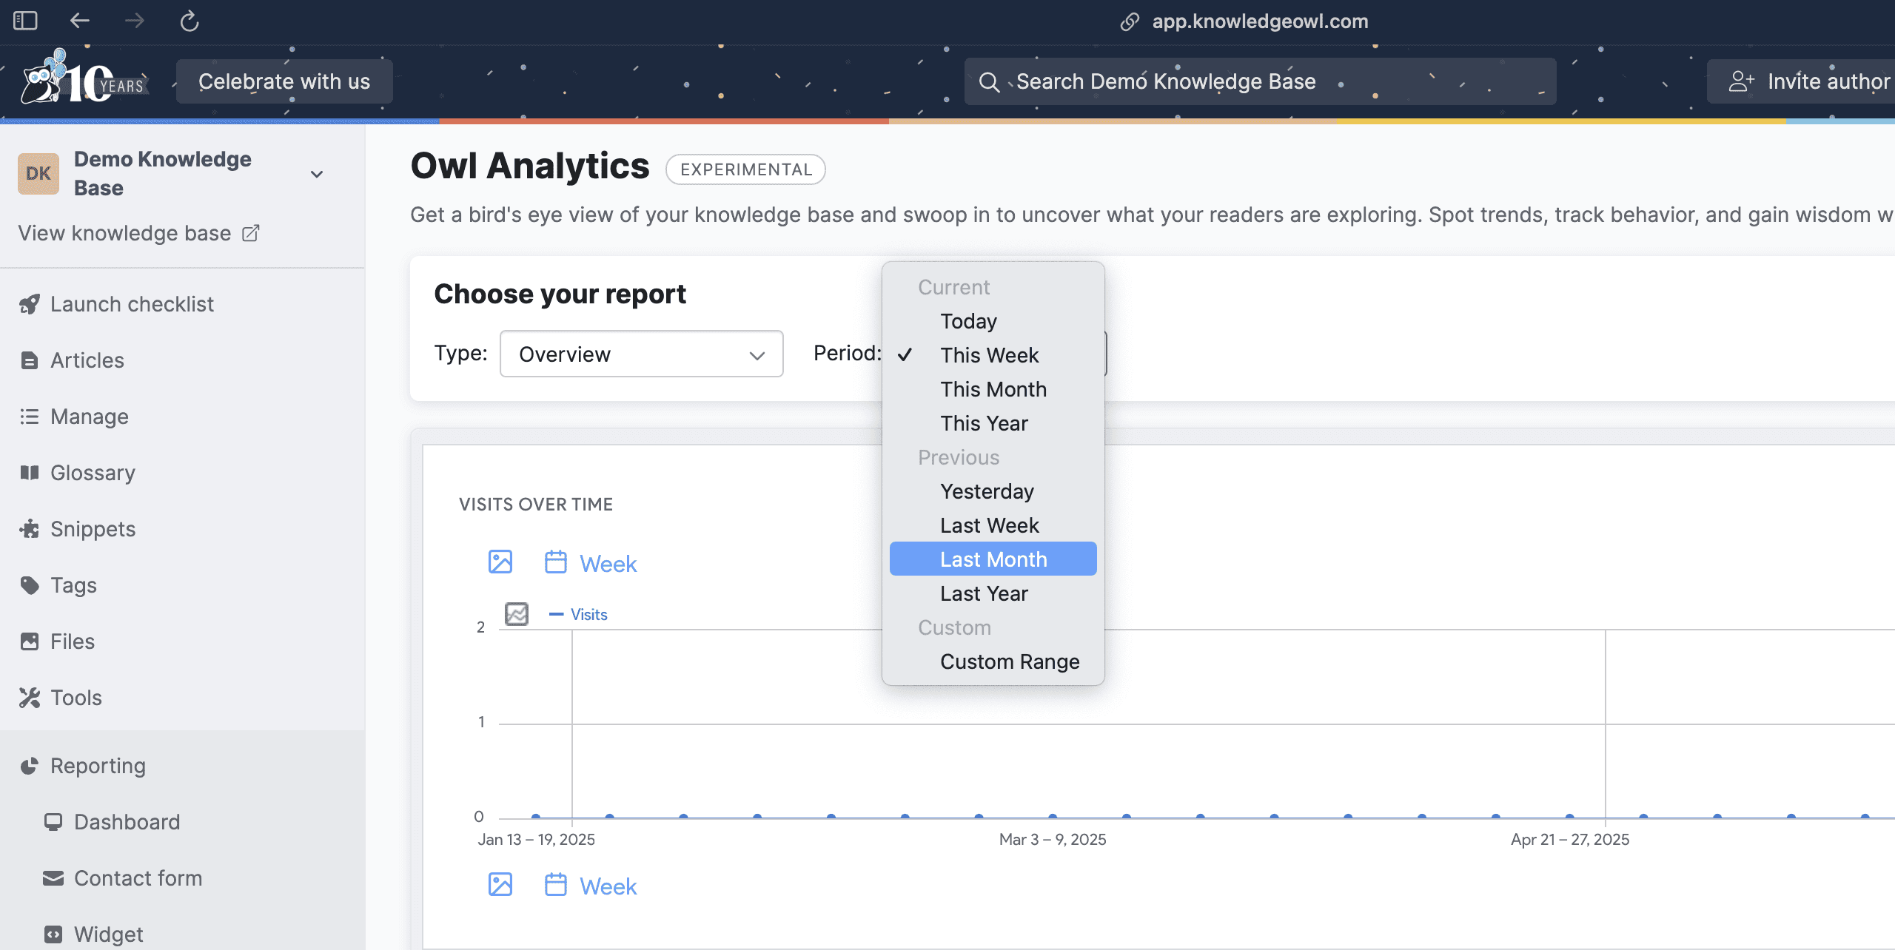Click the export image icon above the chart
This screenshot has width=1895, height=950.
click(x=500, y=562)
